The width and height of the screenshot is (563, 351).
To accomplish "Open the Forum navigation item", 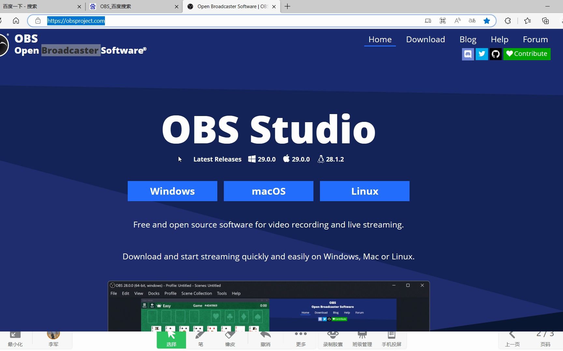I will tap(535, 39).
